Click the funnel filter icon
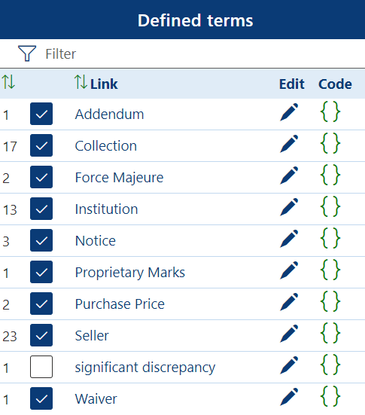The width and height of the screenshot is (365, 415). point(27,53)
